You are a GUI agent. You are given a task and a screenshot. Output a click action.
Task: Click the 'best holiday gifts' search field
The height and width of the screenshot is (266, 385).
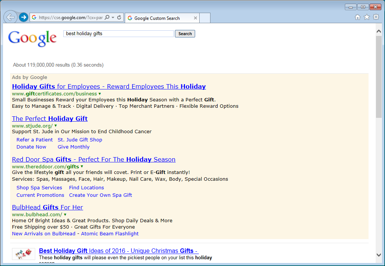(119, 34)
